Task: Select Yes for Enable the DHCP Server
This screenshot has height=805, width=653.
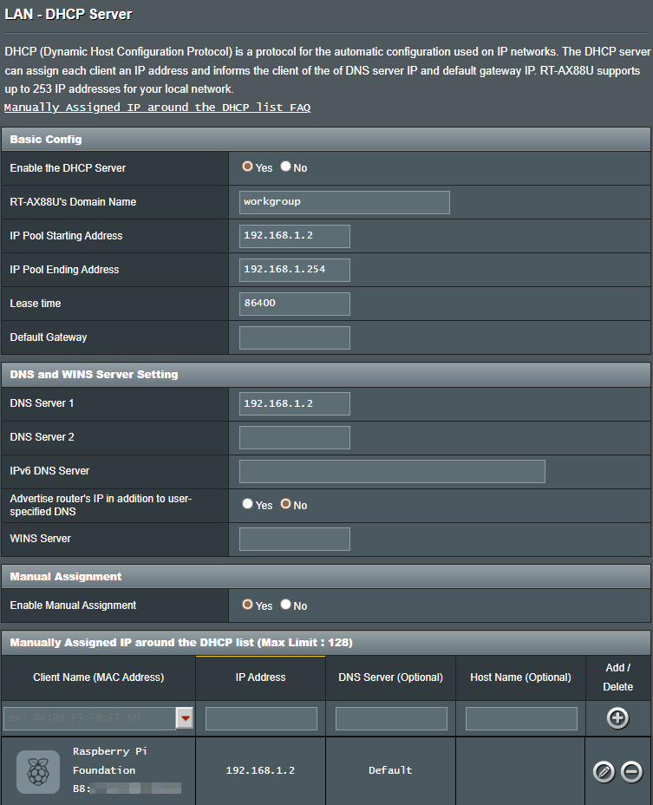Action: pos(248,167)
